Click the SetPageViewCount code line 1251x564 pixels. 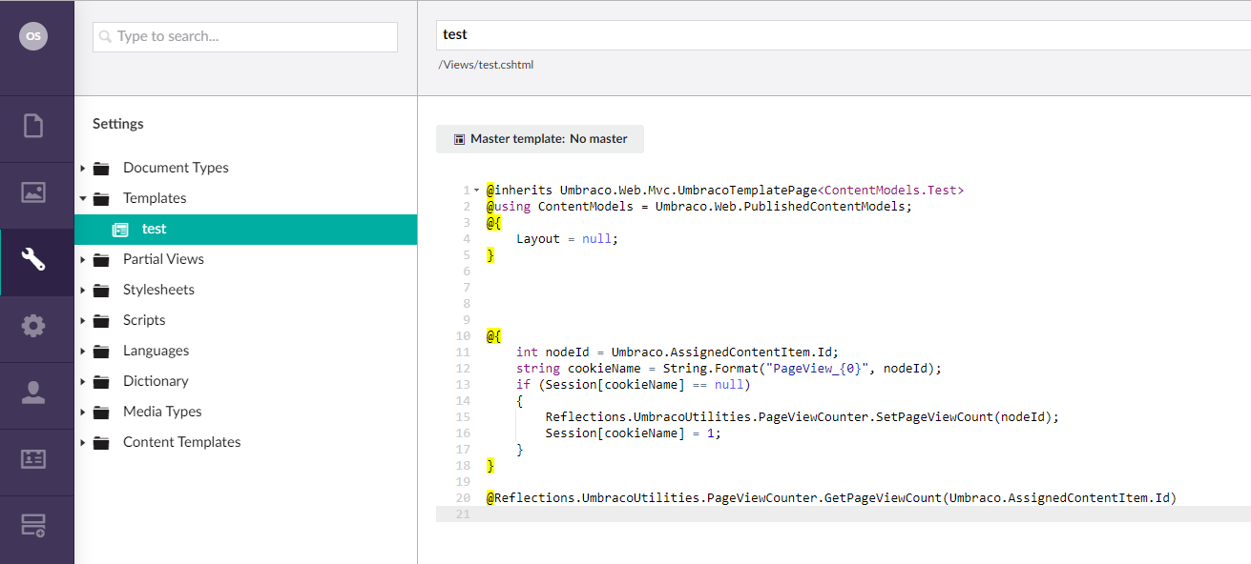pyautogui.click(x=803, y=417)
